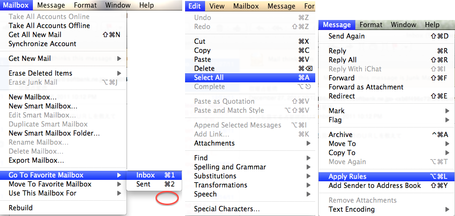Choose Rebuild from the Mailbox menu
This screenshot has width=455, height=216.
coord(63,208)
